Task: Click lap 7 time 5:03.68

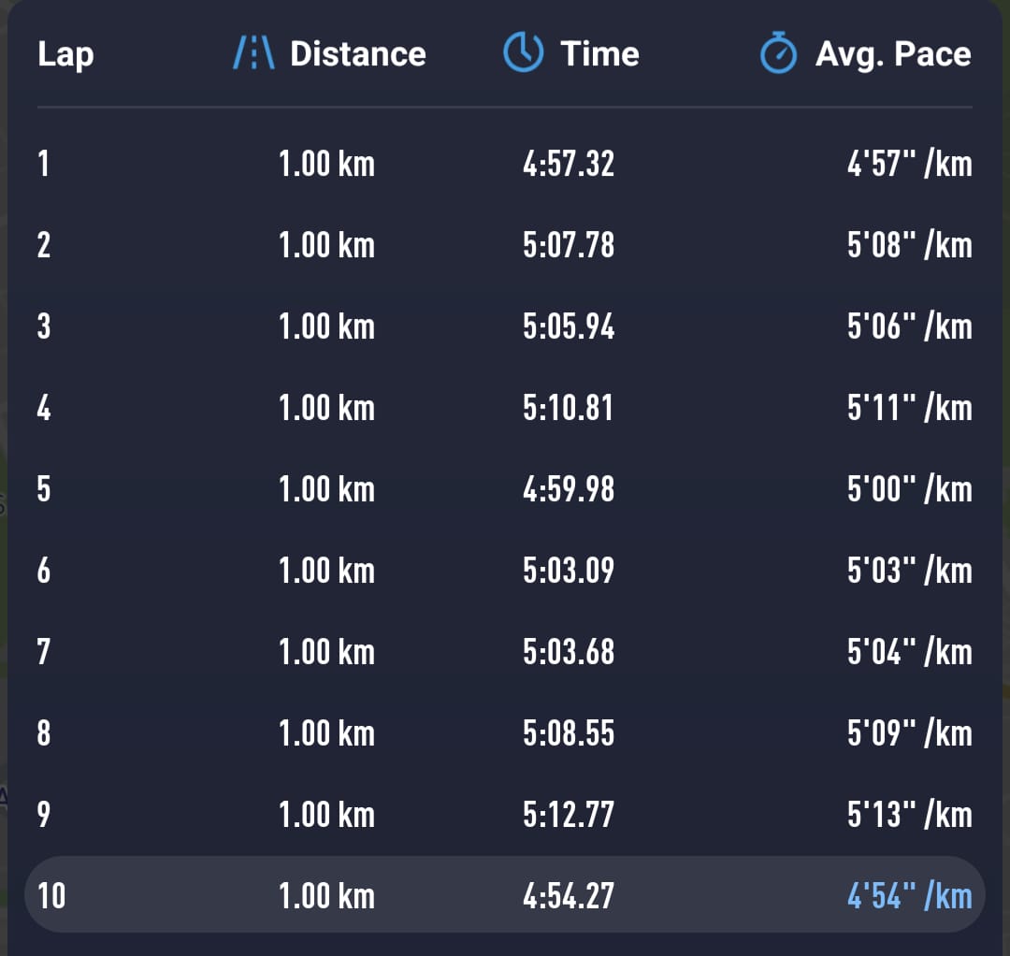Action: point(569,652)
